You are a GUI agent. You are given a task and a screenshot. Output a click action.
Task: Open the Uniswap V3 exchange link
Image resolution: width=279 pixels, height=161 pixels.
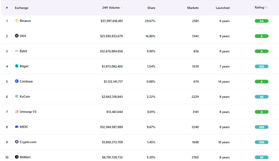click(28, 112)
